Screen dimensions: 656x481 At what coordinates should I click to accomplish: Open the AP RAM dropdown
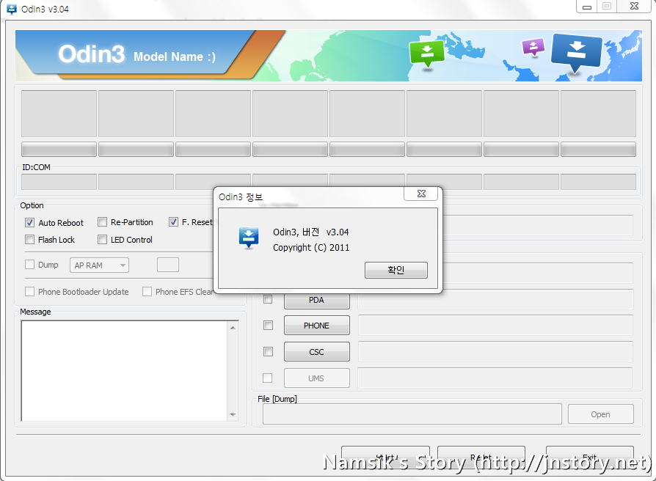click(x=99, y=265)
